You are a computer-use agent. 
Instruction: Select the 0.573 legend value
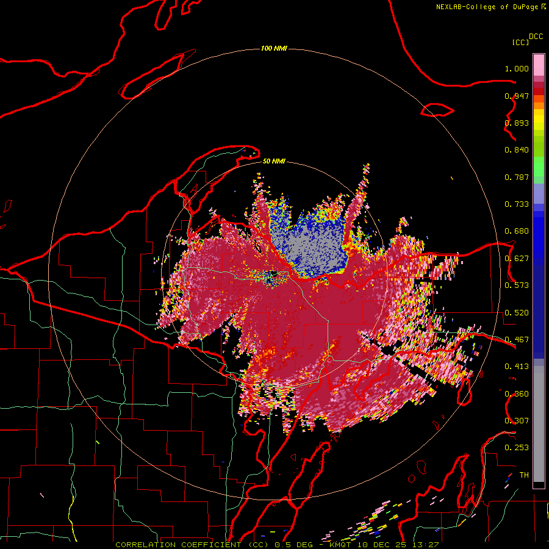point(517,285)
